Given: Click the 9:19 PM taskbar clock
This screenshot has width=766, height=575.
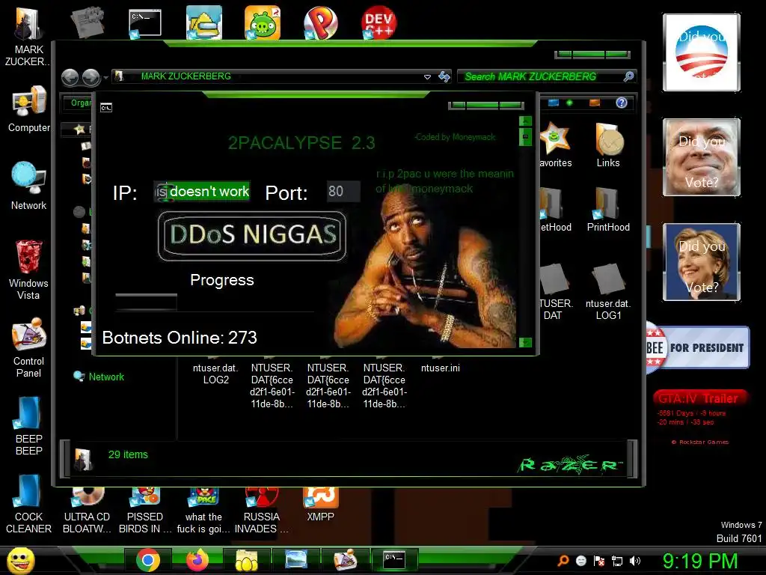Looking at the screenshot, I should [700, 562].
